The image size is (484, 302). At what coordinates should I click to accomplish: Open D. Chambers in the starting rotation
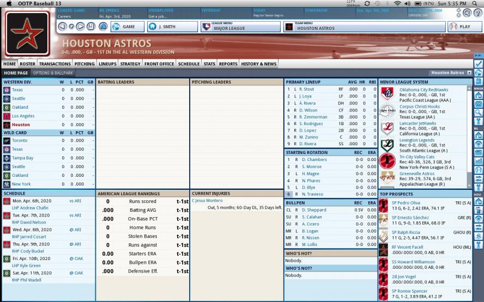tap(314, 159)
